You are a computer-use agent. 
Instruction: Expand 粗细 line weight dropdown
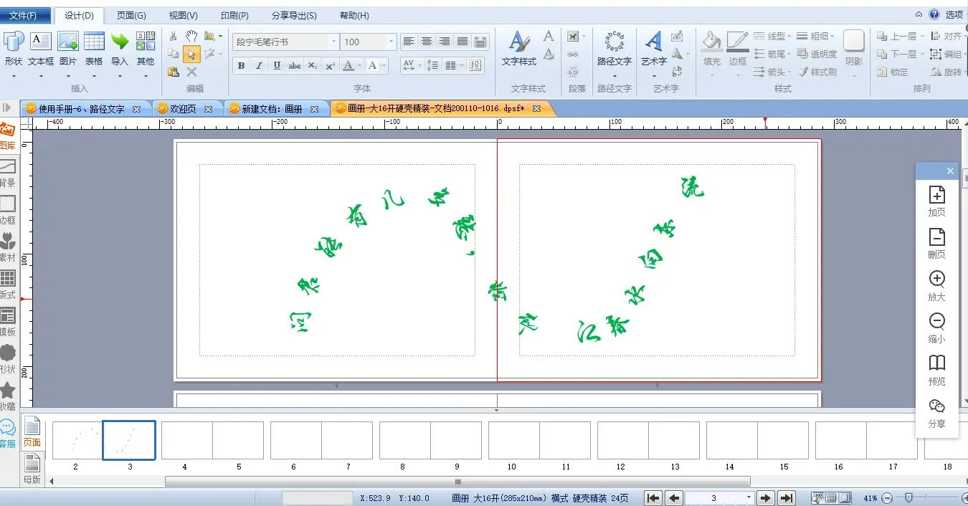832,36
